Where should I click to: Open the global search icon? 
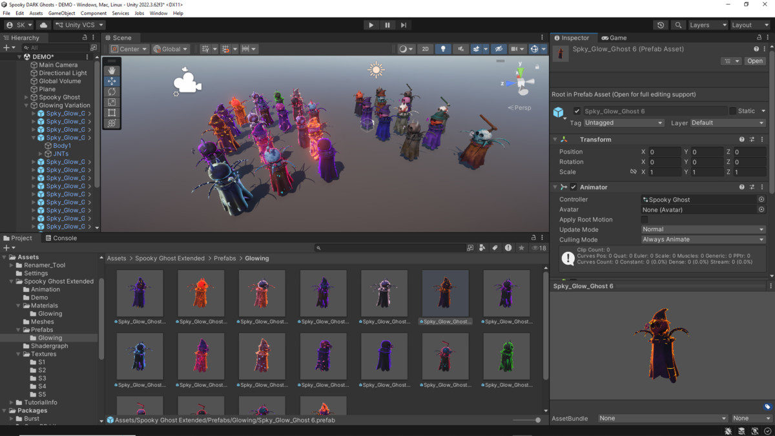(x=678, y=25)
